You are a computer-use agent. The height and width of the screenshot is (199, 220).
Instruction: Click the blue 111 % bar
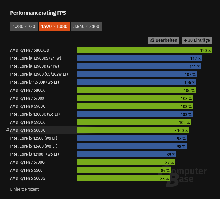click(139, 66)
